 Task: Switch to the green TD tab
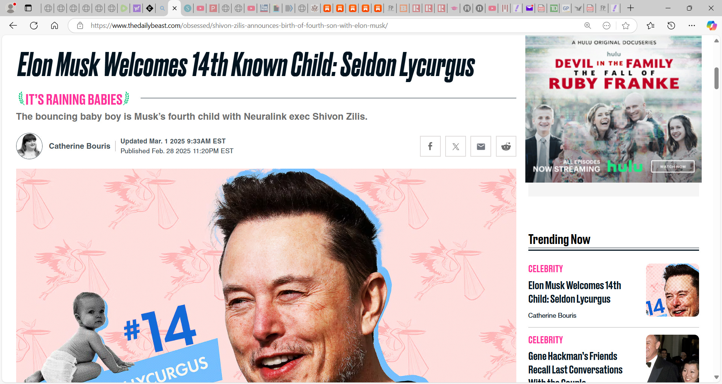[554, 8]
